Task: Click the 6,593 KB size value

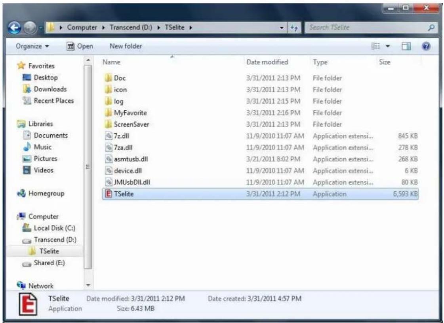Action: [405, 194]
